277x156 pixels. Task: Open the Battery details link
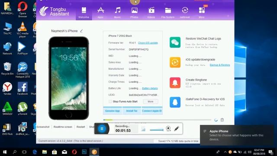pyautogui.click(x=150, y=88)
